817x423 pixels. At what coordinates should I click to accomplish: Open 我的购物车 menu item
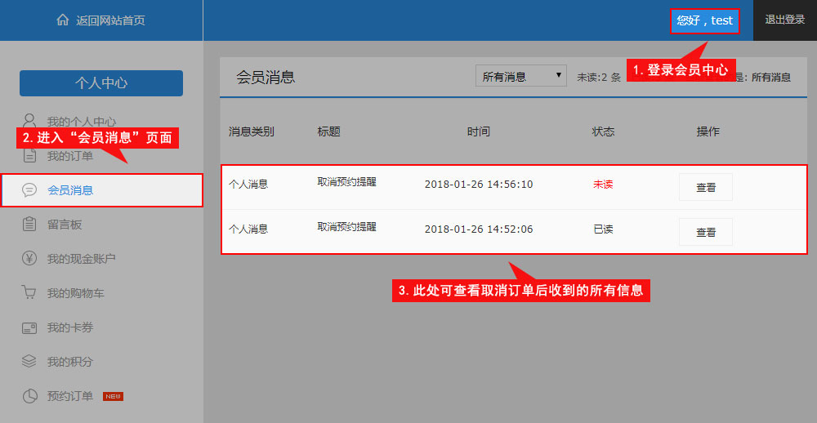coord(76,293)
